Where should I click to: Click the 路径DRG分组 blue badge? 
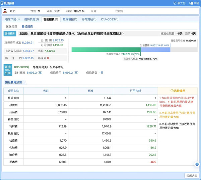tap(8, 70)
